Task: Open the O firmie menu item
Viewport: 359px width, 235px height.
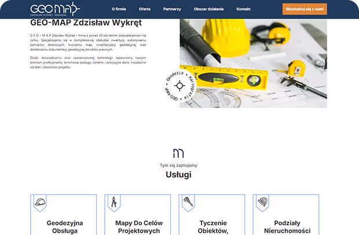Action: coord(119,9)
